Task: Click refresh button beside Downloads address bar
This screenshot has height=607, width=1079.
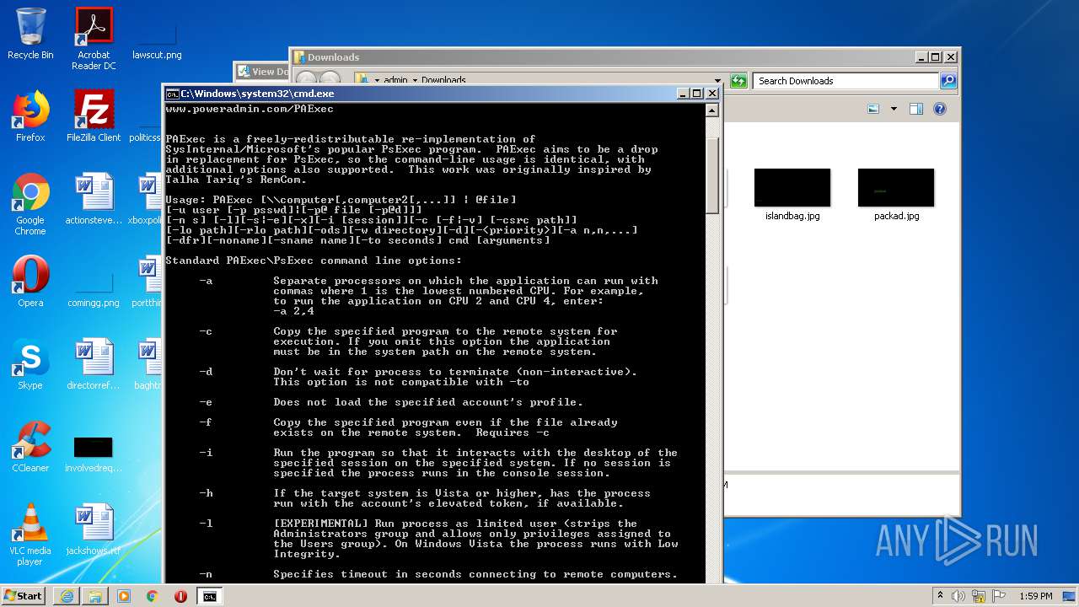Action: (x=738, y=81)
